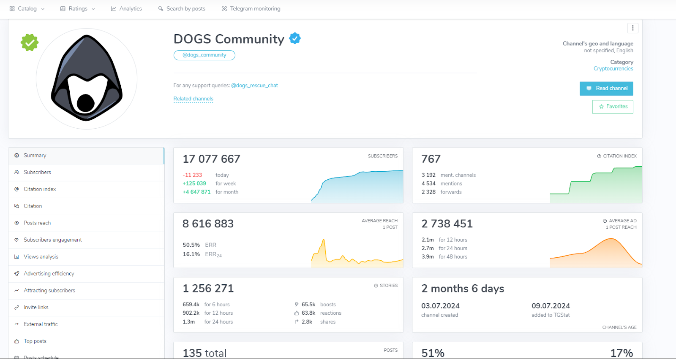Click the Top posts thumbs-up icon

(x=17, y=341)
